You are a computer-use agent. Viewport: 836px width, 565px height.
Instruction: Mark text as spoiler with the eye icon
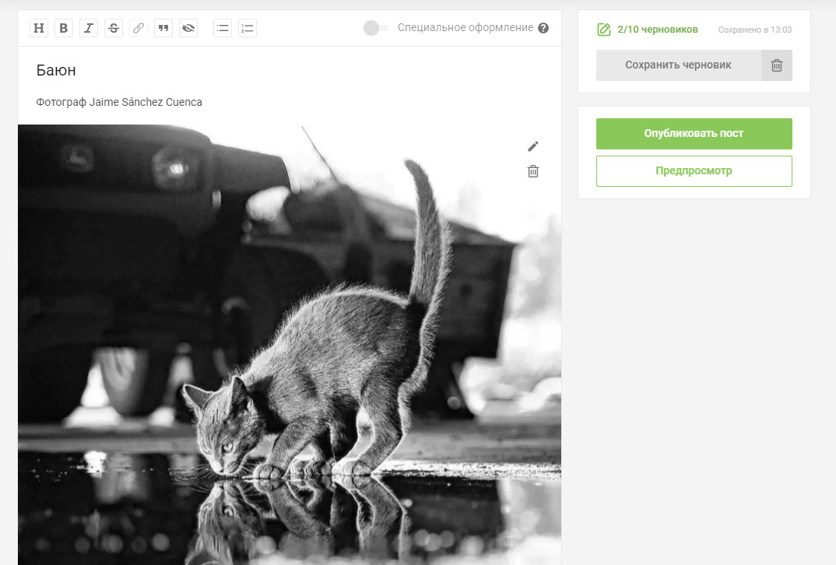(188, 28)
